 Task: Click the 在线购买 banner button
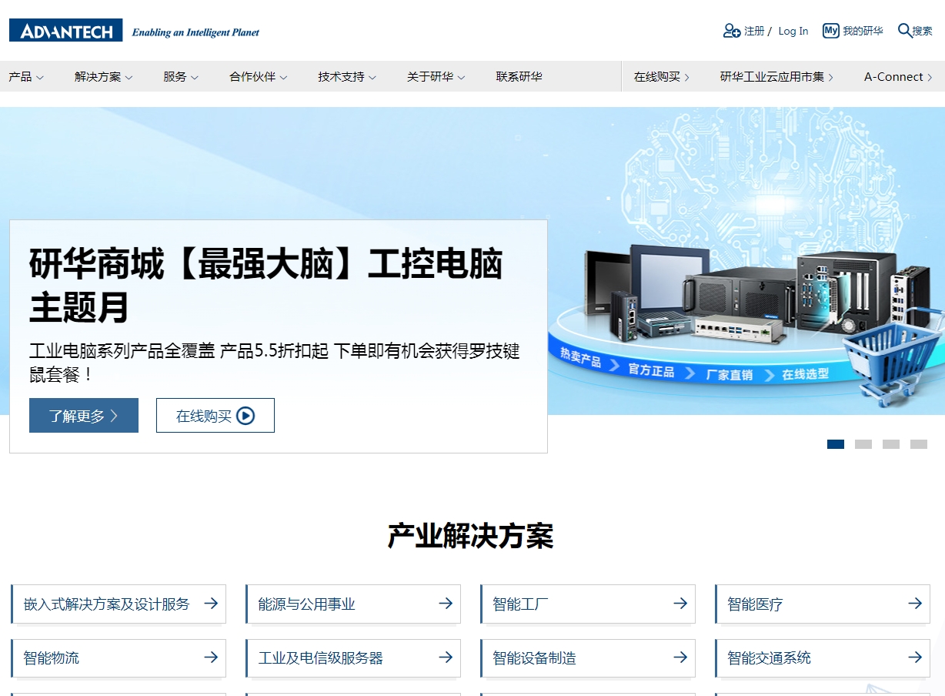[x=215, y=416]
